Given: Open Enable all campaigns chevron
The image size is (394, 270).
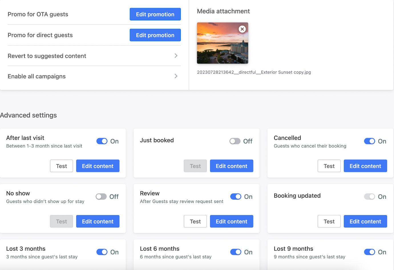Looking at the screenshot, I should (176, 76).
